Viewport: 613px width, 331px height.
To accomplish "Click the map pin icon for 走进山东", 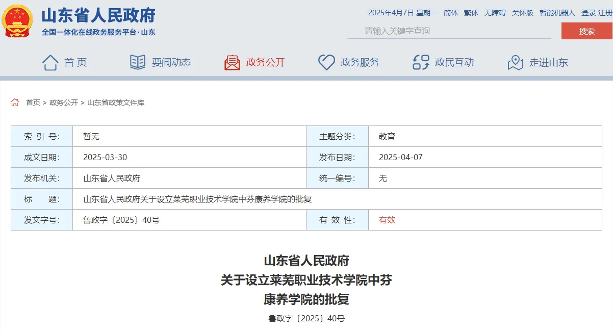I will (516, 62).
